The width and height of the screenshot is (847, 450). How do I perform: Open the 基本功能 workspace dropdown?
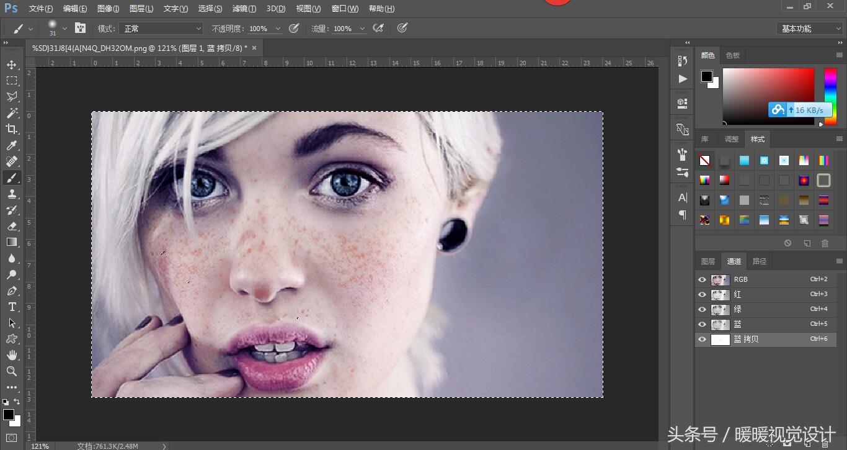(809, 29)
